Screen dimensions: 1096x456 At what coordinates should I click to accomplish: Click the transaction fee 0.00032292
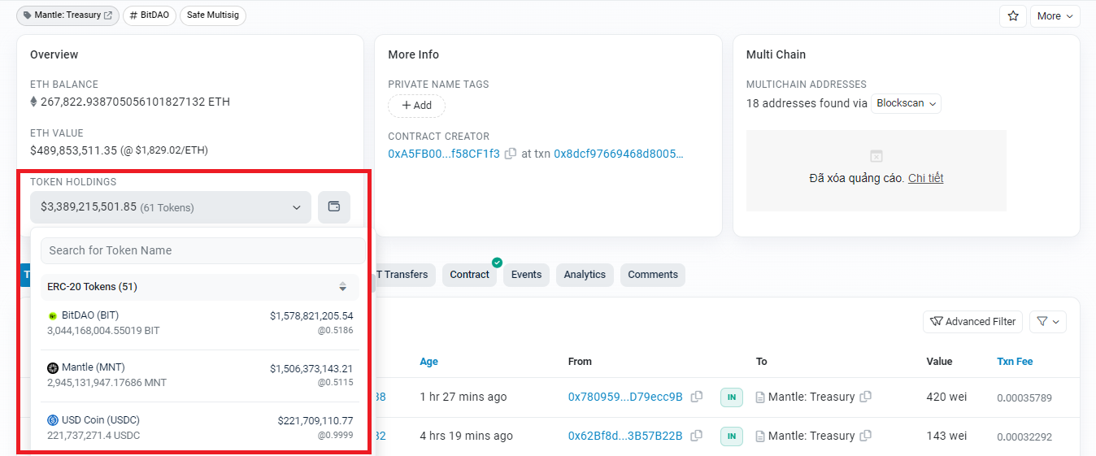coord(1024,436)
